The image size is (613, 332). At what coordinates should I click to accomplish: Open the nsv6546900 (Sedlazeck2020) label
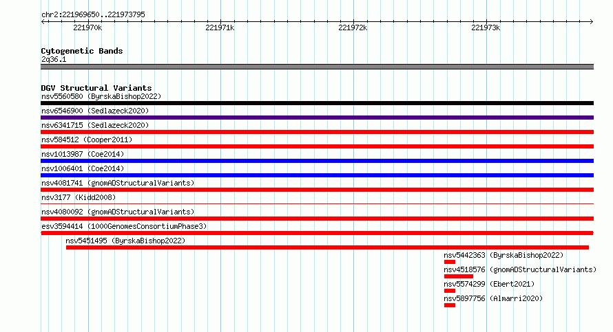pos(95,111)
